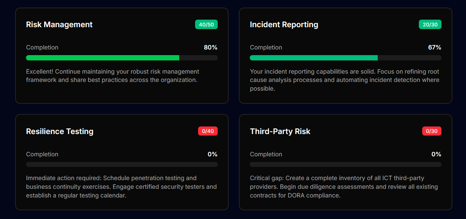Click the penetration testing recommendation text
466x219 pixels.
(121, 187)
